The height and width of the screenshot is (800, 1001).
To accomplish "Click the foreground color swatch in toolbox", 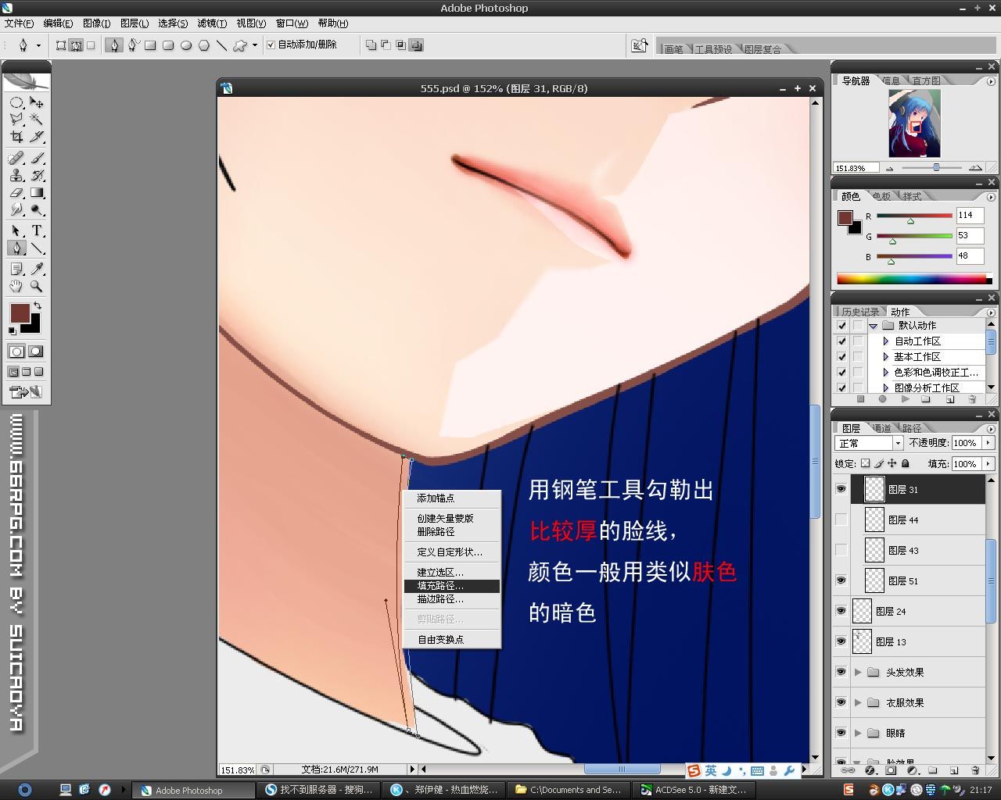I will [x=20, y=314].
